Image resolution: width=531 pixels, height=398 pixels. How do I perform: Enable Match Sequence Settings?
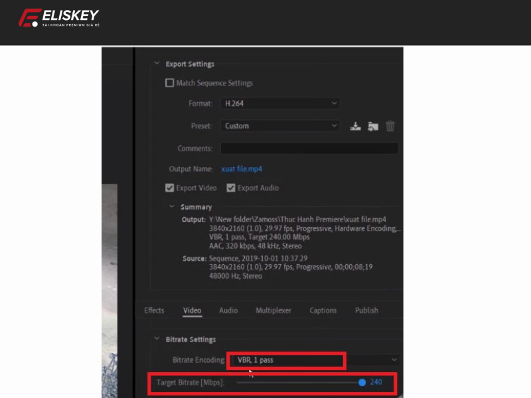pos(170,83)
